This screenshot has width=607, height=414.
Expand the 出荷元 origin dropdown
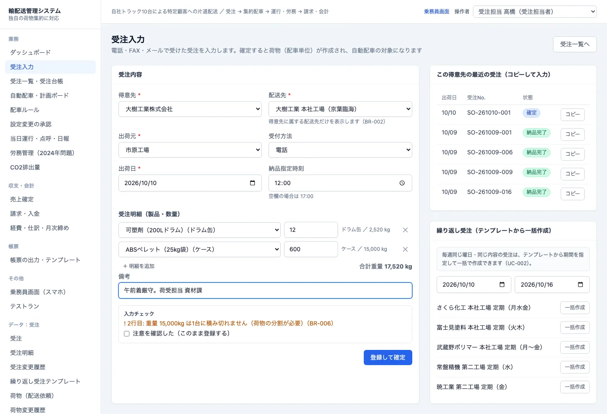pyautogui.click(x=190, y=150)
